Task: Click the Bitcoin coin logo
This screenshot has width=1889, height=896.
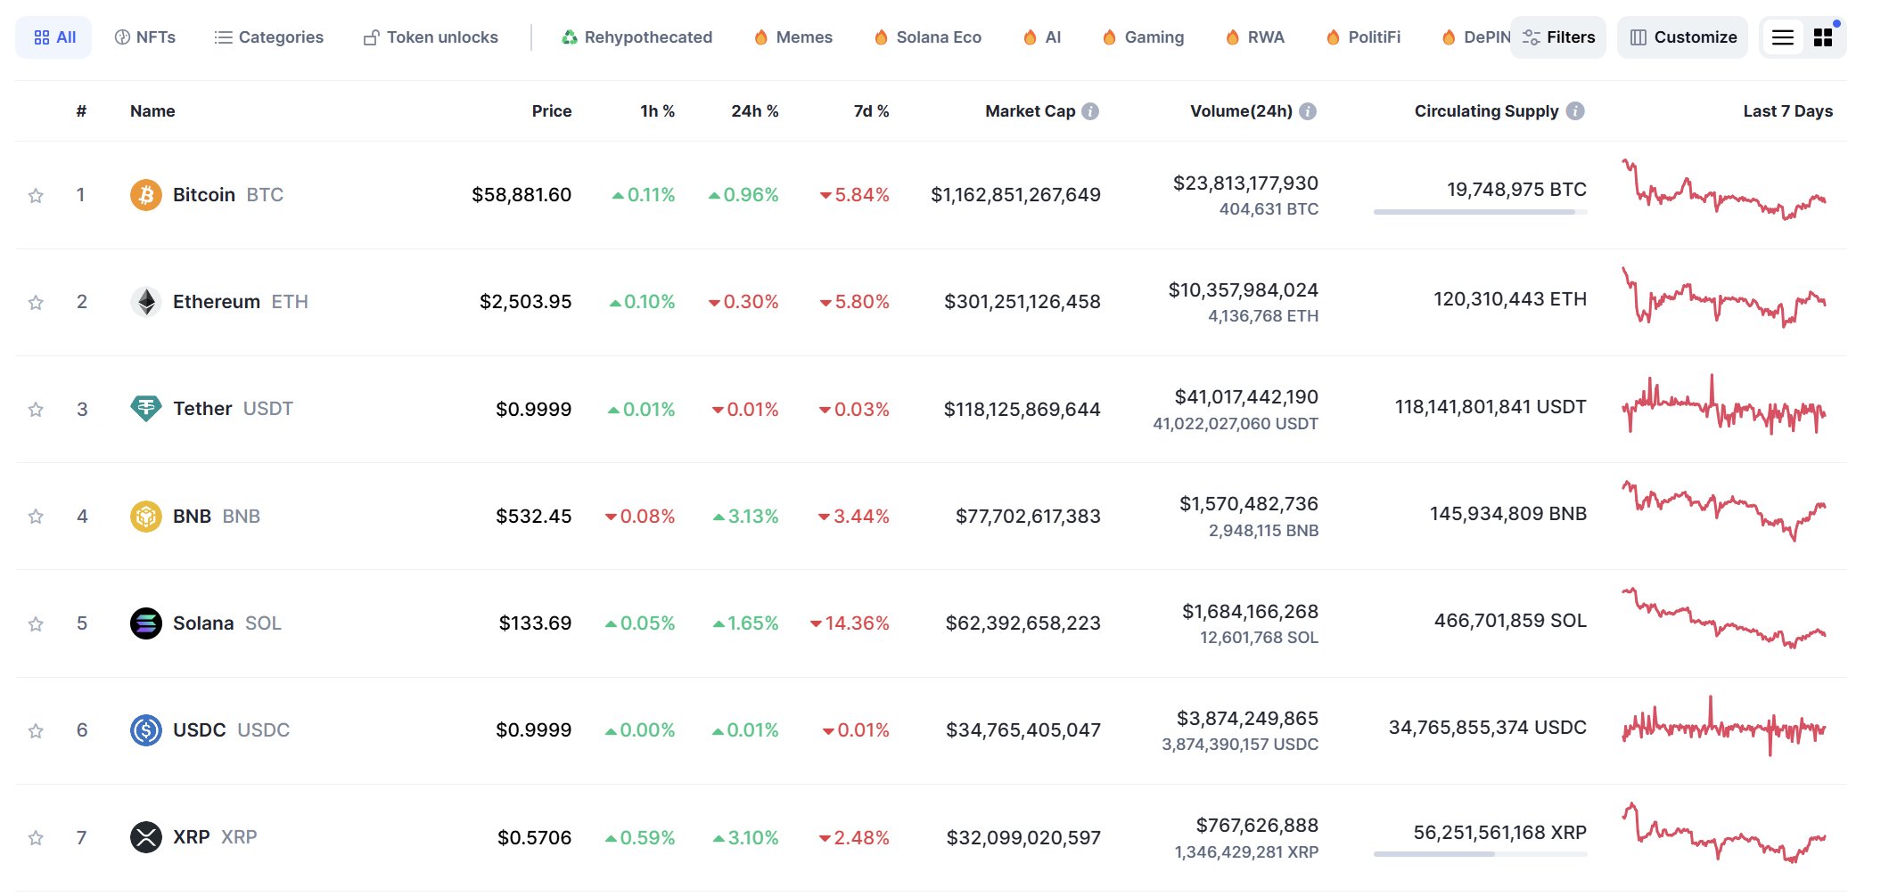Action: coord(146,194)
